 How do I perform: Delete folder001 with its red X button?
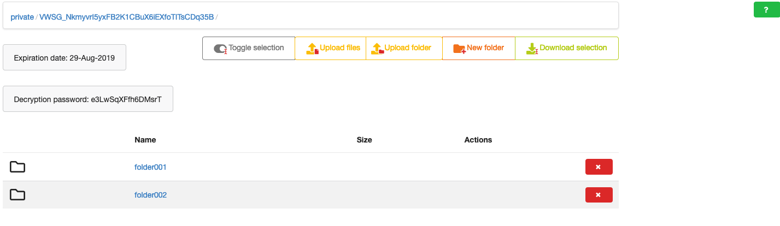599,167
